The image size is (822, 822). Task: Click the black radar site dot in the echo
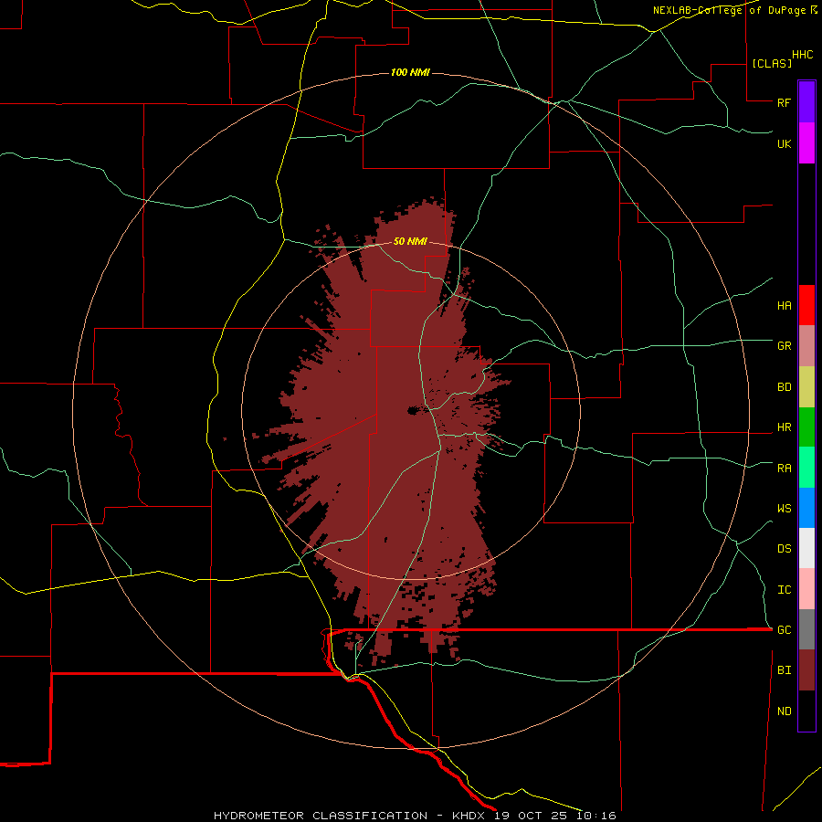pos(414,410)
